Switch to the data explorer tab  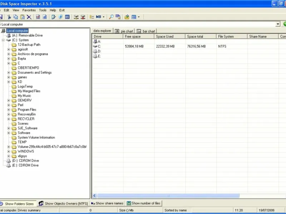[102, 31]
